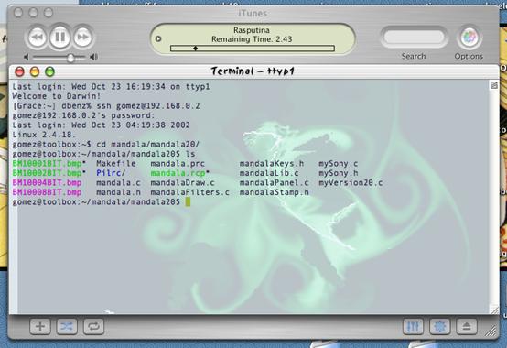Click the iTunes window resize grip
This screenshot has height=348, width=507.
pyautogui.click(x=491, y=331)
